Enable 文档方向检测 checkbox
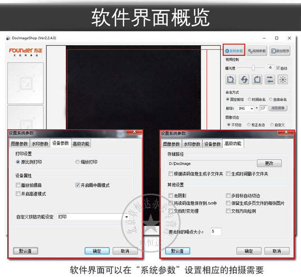The image size is (301, 277). (x=228, y=211)
